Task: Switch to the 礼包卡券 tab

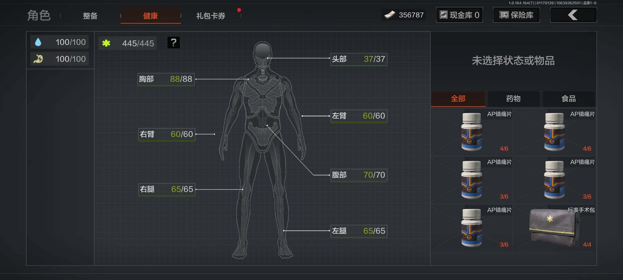Action: pos(211,16)
